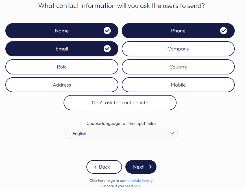246x190 pixels.
Task: Select the Mobile contact option
Action: [x=178, y=85]
